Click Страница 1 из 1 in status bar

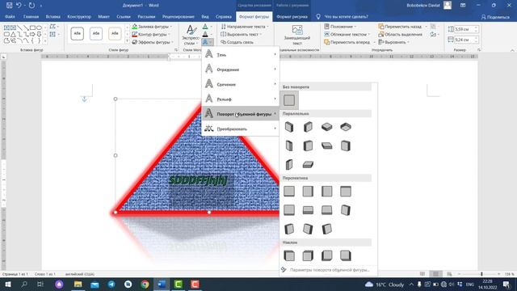pyautogui.click(x=15, y=274)
